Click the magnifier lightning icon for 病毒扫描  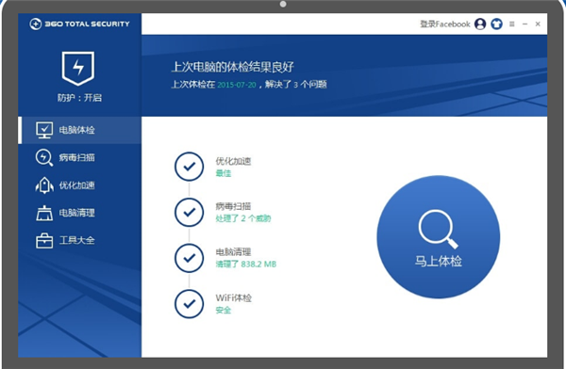[44, 157]
